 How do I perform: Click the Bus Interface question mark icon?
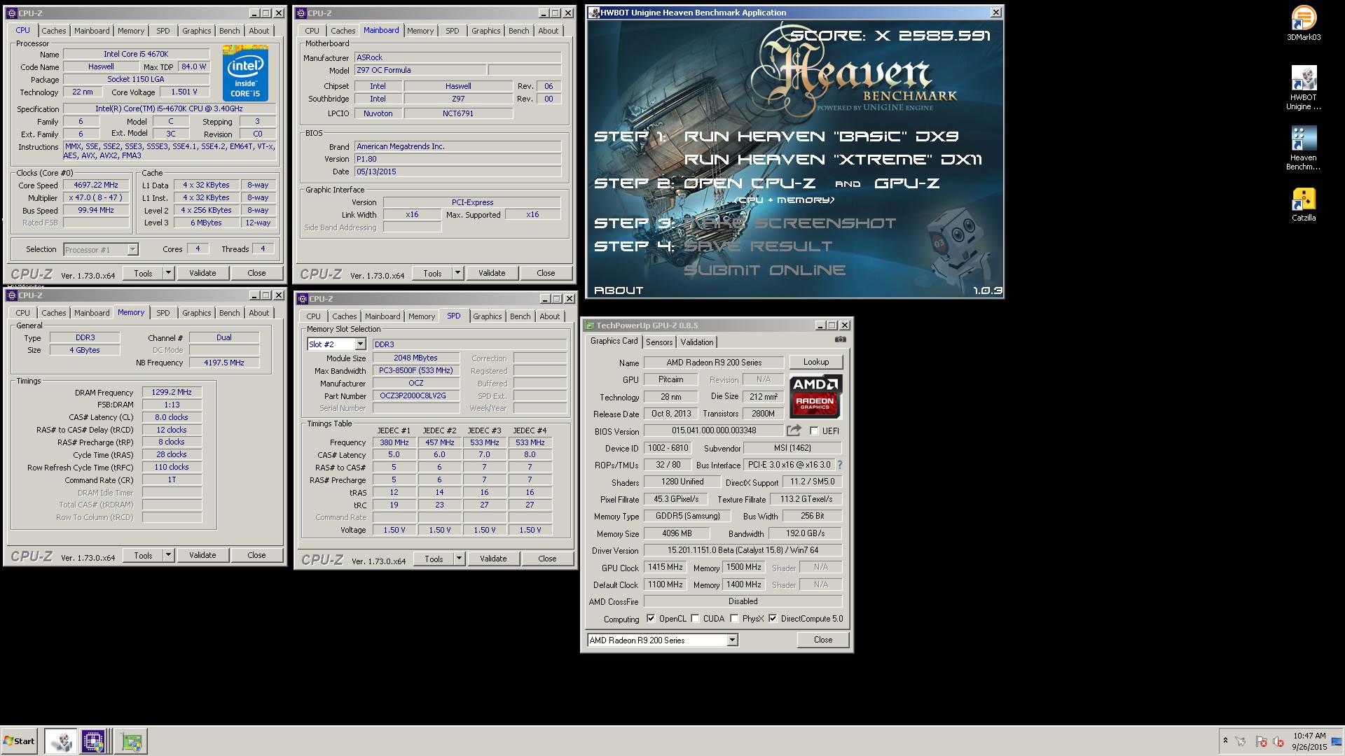coord(840,465)
